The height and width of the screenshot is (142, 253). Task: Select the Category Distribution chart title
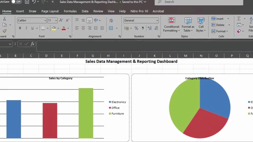(x=200, y=78)
